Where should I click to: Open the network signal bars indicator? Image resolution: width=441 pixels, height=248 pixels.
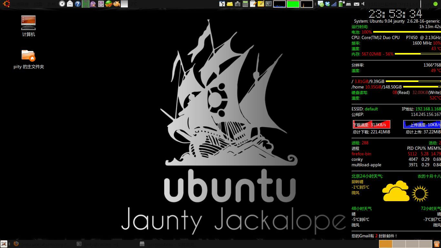coord(334,4)
